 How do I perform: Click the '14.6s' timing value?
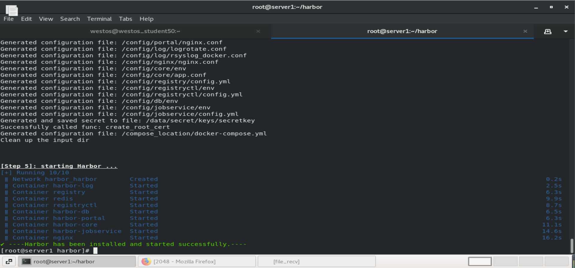click(x=552, y=231)
